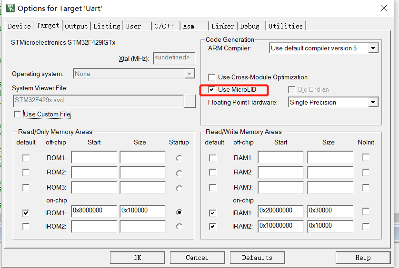
Task: Check the default box for ROM3
Action: pos(26,188)
